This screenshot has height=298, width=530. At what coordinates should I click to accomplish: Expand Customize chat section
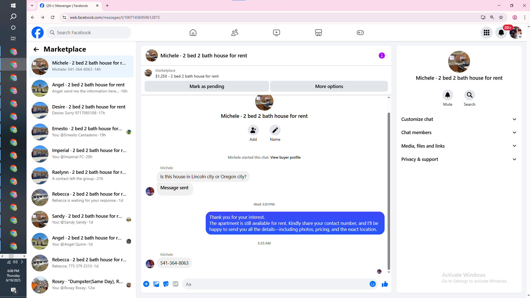(x=459, y=119)
